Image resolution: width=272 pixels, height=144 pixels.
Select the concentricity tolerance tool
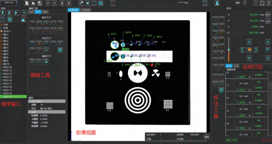[x=60, y=43]
